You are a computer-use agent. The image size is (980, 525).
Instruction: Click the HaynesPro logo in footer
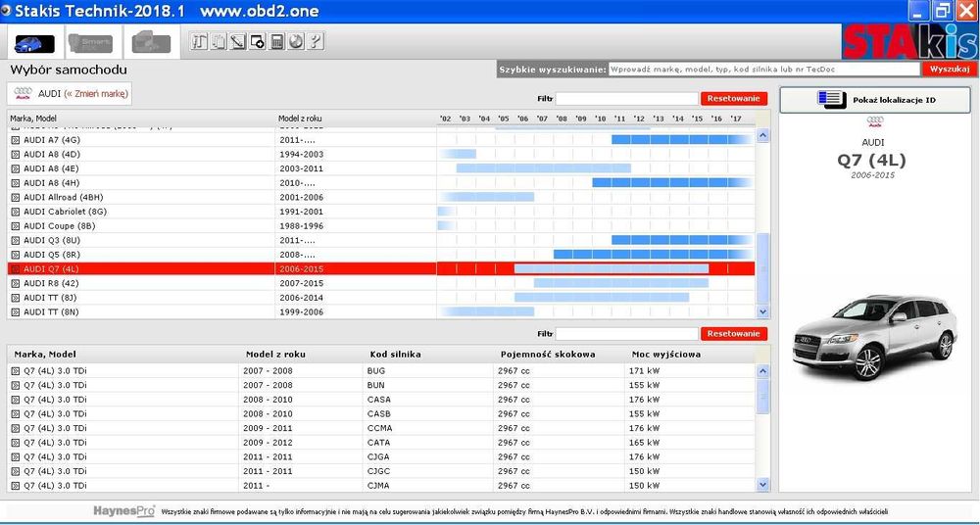[x=123, y=510]
